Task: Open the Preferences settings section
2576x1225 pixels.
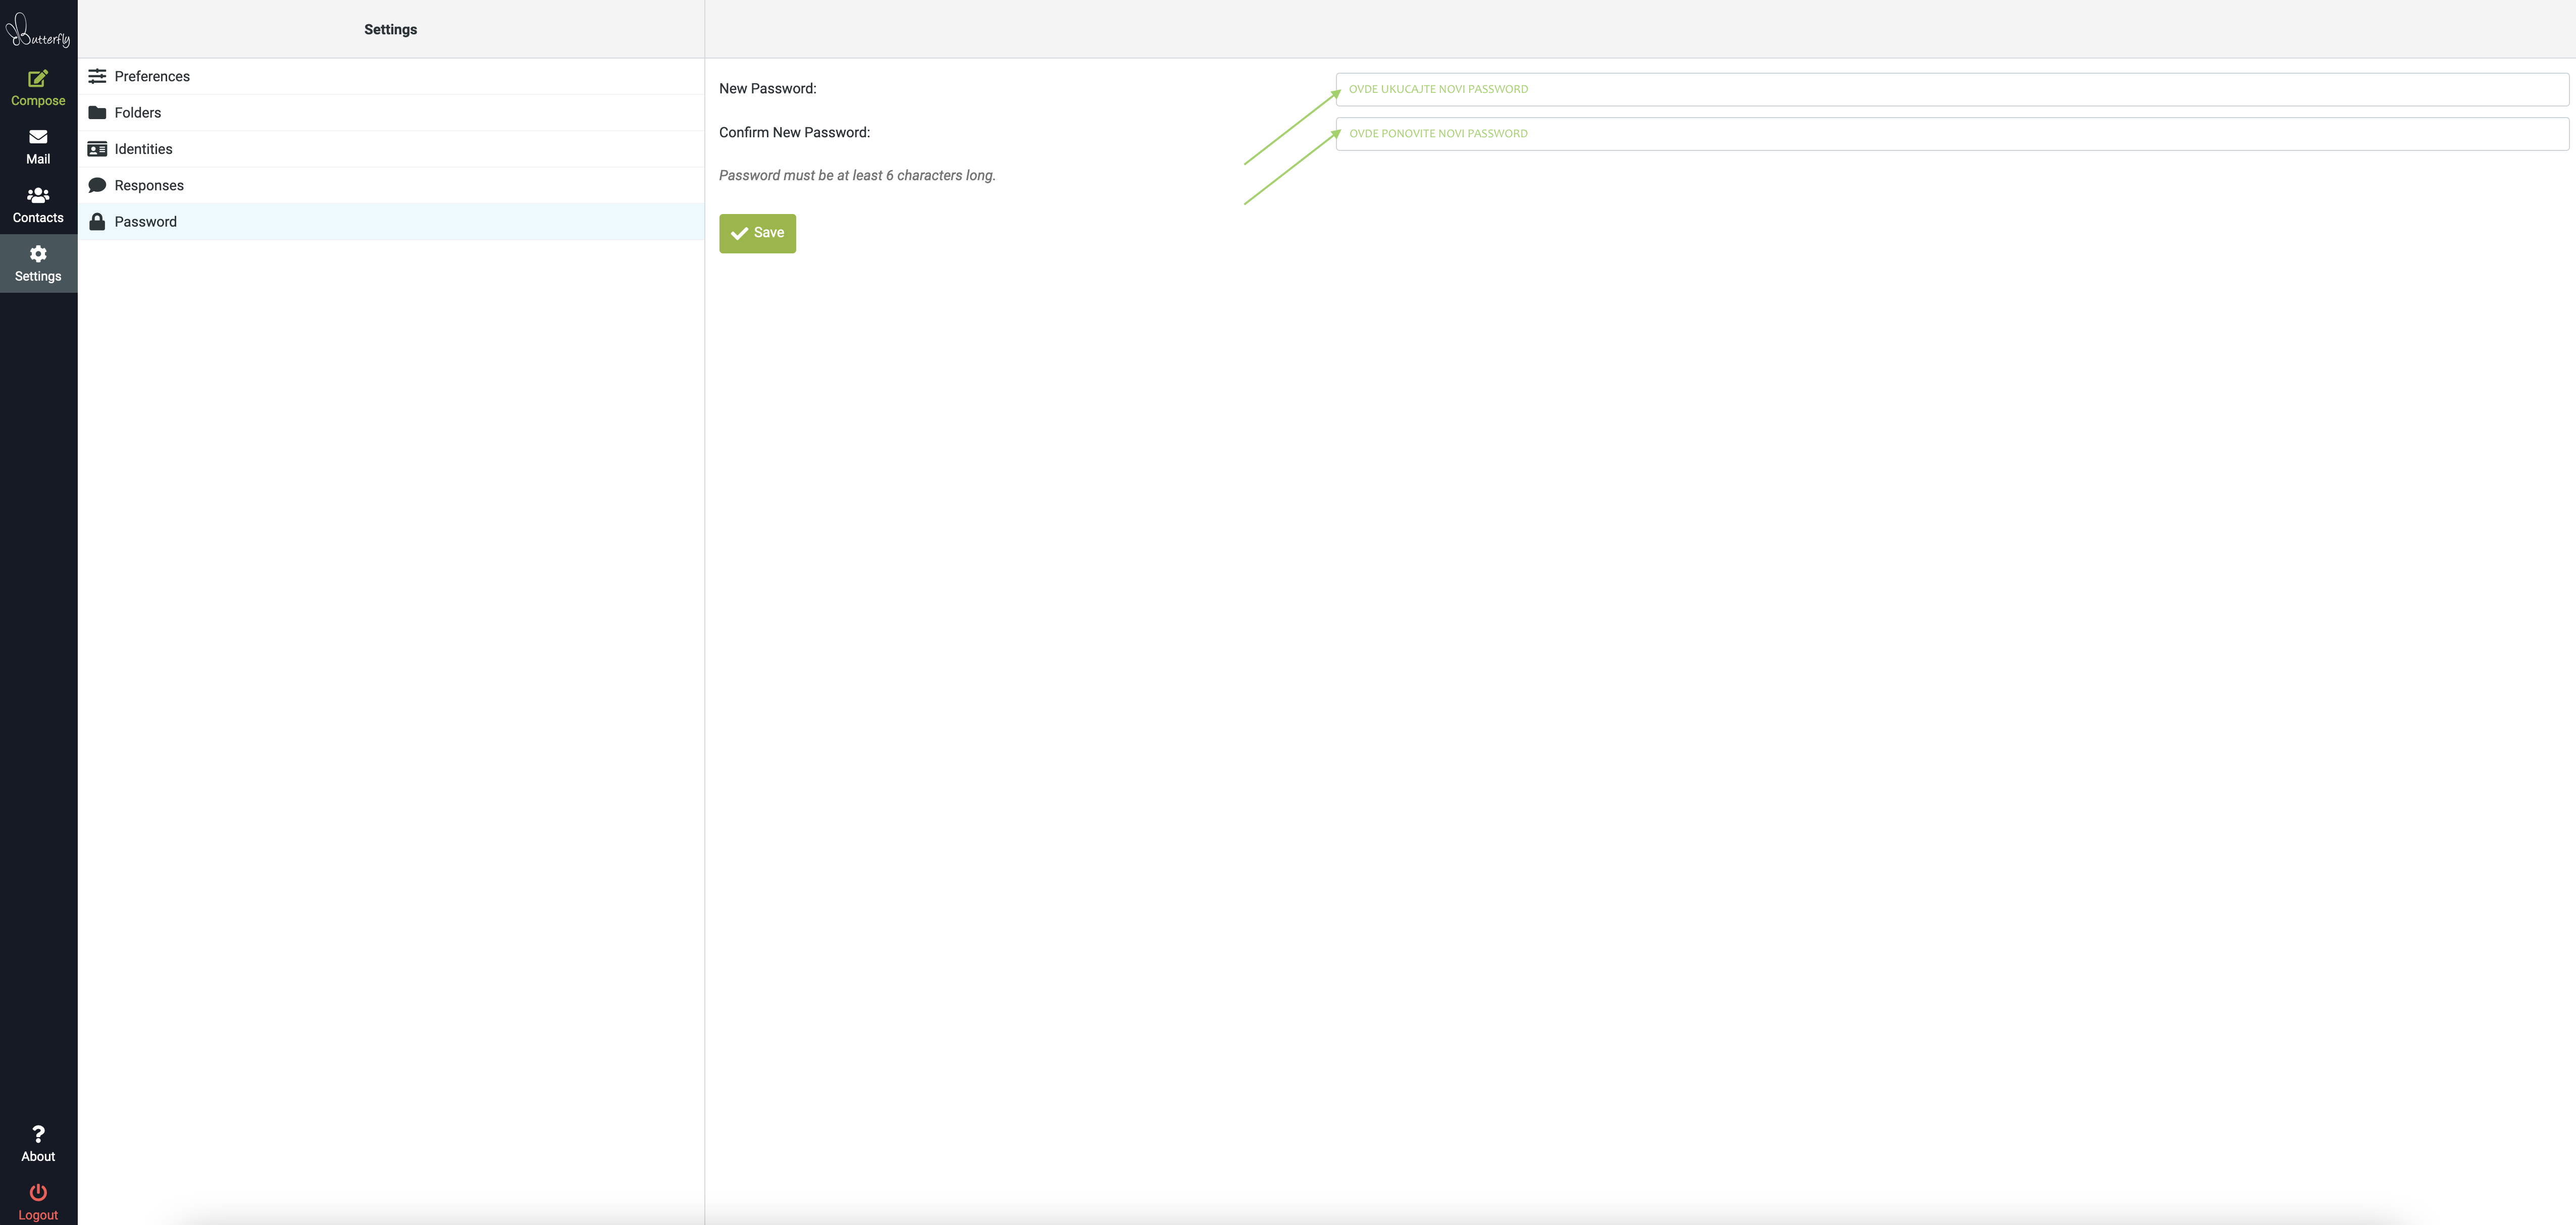Action: click(152, 76)
